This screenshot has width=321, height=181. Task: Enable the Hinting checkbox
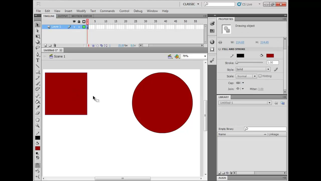tap(260, 76)
